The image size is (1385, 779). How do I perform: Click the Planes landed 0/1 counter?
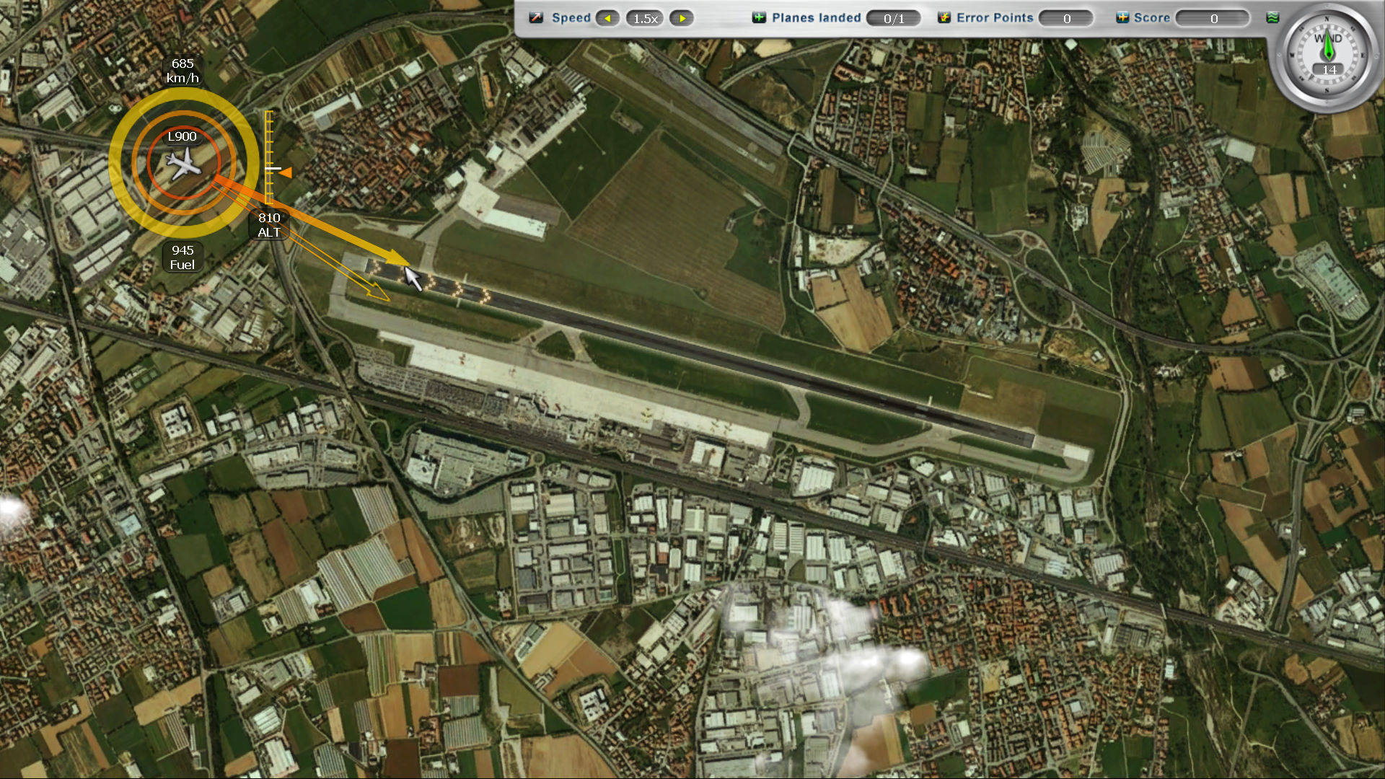pyautogui.click(x=893, y=18)
